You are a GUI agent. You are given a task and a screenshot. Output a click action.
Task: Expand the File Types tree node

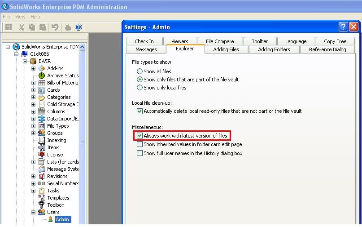tap(34, 126)
